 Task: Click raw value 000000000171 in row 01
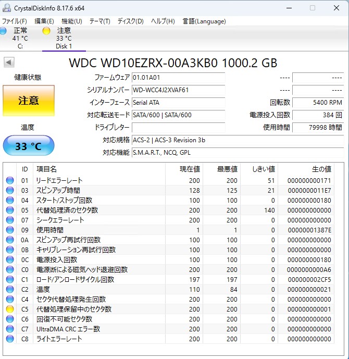(x=309, y=181)
